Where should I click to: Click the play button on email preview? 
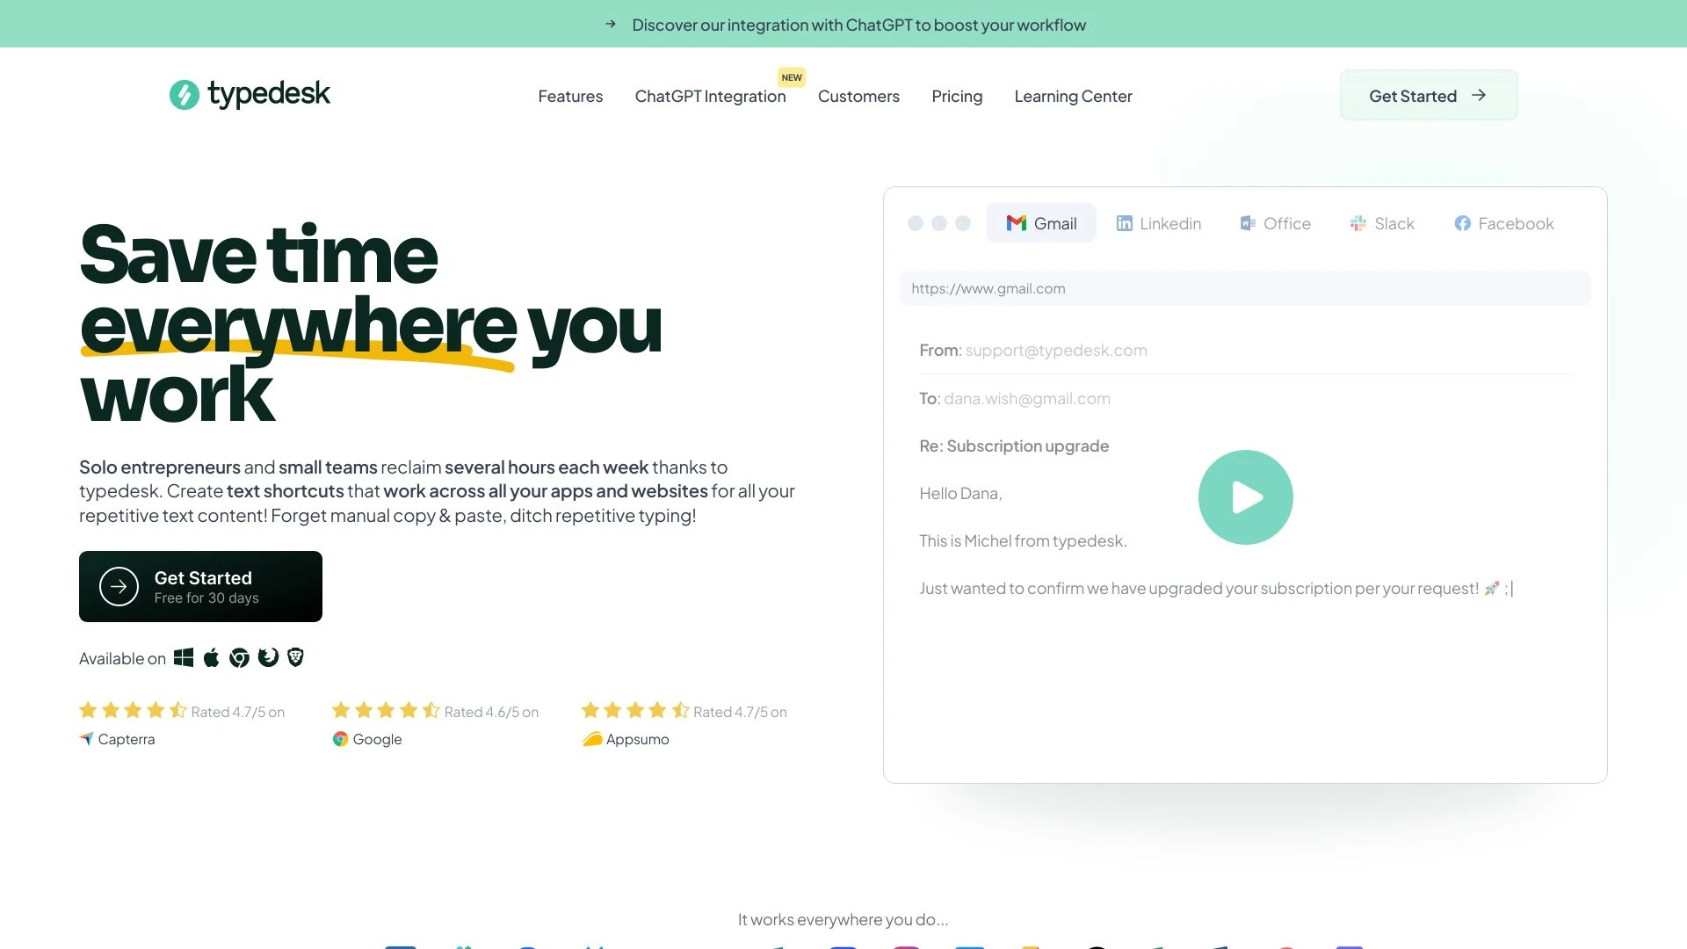(x=1246, y=497)
